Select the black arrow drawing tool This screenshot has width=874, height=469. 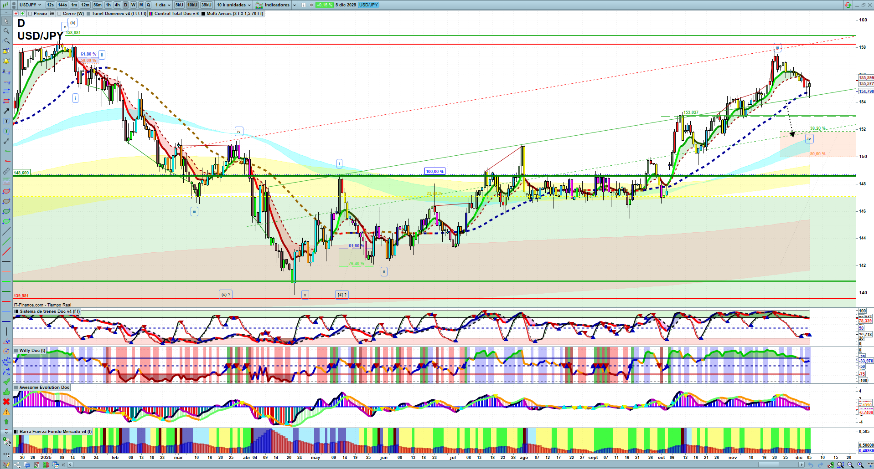click(6, 111)
